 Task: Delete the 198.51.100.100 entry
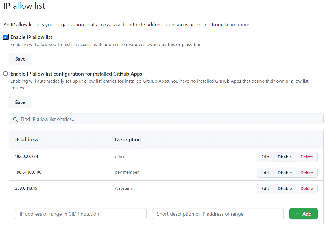pyautogui.click(x=306, y=173)
